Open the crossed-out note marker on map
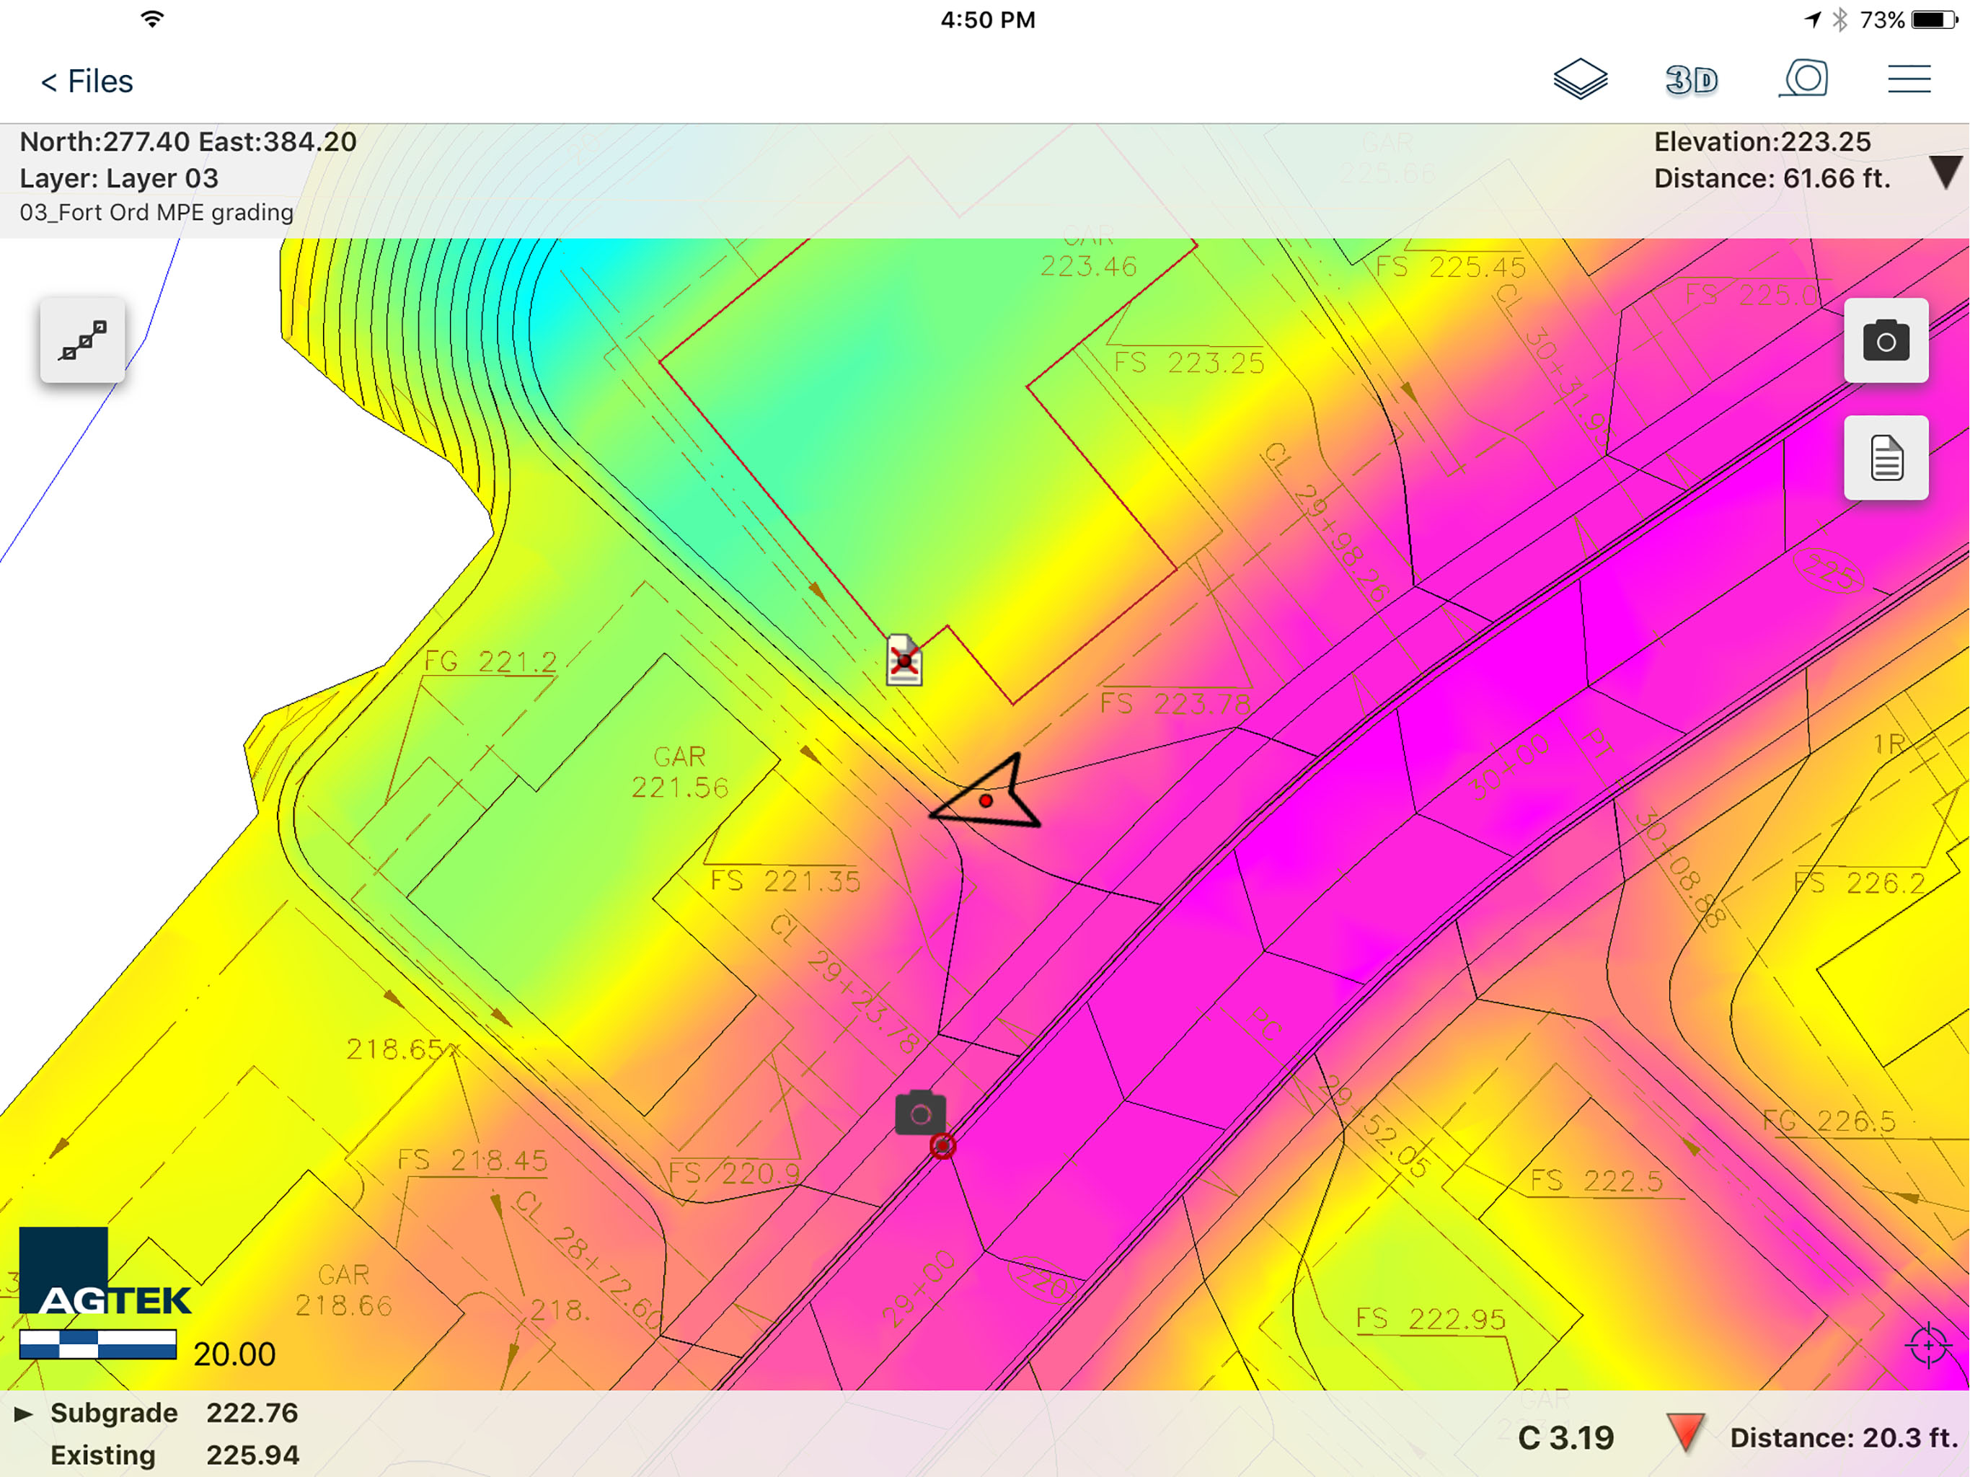 904,660
